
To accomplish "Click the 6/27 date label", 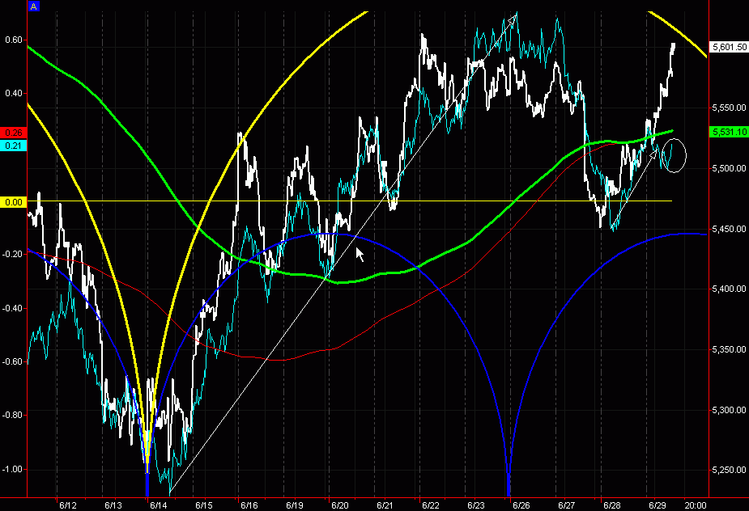I will tap(567, 505).
